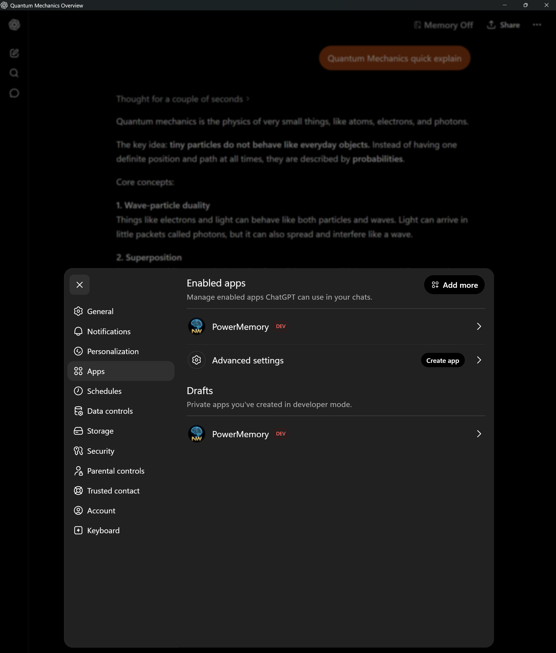Click the Add more apps button
The height and width of the screenshot is (653, 556).
(454, 285)
